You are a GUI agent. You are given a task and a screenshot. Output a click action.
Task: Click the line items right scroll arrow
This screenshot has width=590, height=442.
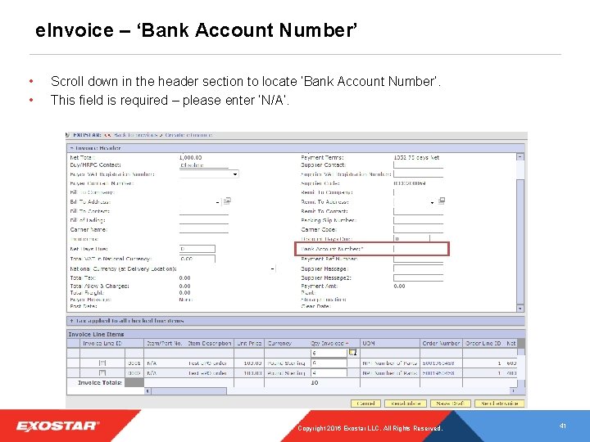coord(513,391)
